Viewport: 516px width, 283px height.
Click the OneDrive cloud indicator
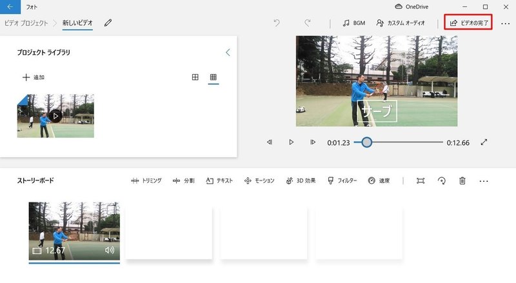tap(412, 6)
